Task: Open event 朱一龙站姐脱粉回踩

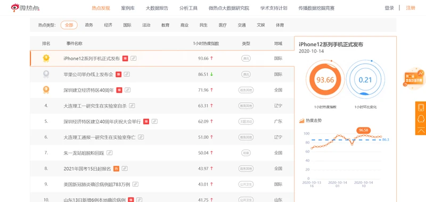Action: click(x=84, y=153)
